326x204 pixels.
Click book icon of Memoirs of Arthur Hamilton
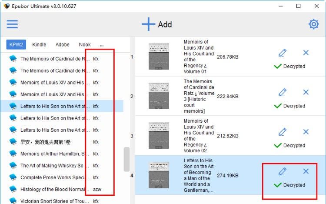[x=13, y=154]
